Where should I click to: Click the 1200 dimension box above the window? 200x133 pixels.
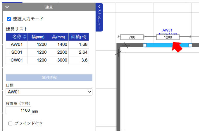tap(168, 37)
